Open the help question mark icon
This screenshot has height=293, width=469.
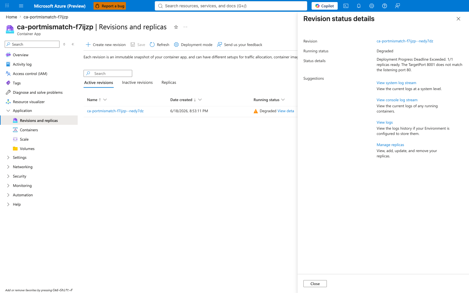coord(385,6)
